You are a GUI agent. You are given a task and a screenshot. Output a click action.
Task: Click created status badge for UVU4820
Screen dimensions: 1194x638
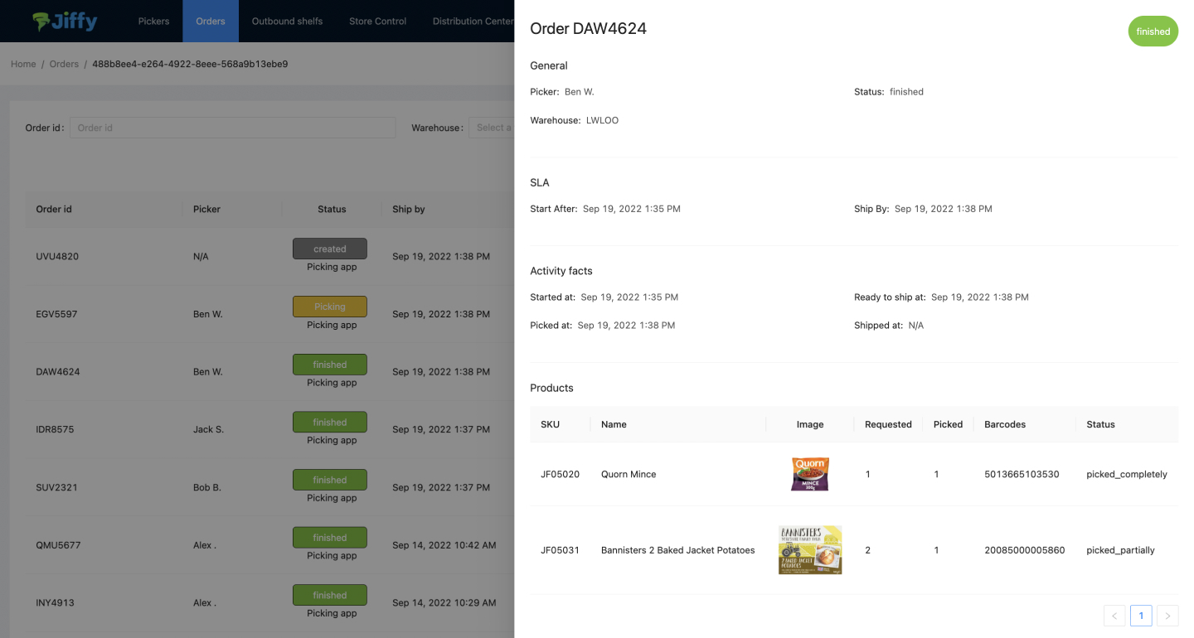click(329, 249)
